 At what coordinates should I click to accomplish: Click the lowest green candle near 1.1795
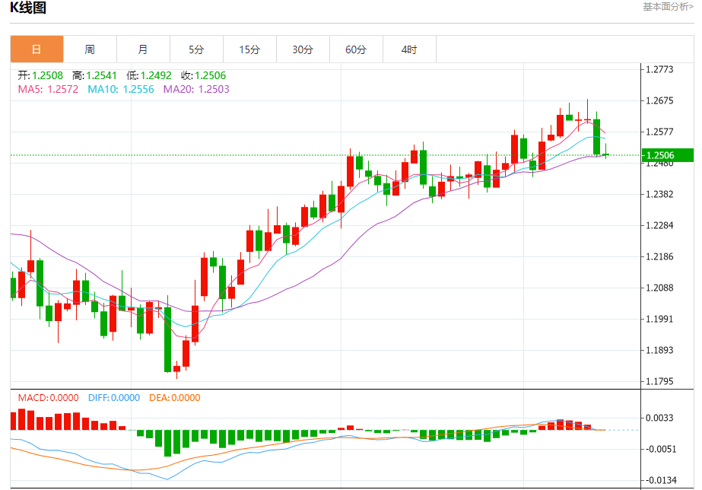coord(168,339)
